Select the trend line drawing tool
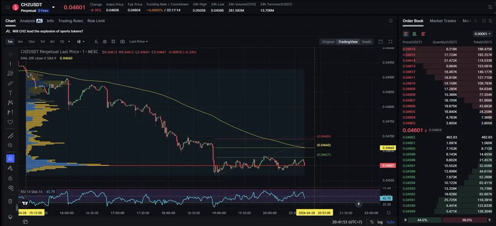The height and width of the screenshot is (226, 496). pyautogui.click(x=10, y=64)
